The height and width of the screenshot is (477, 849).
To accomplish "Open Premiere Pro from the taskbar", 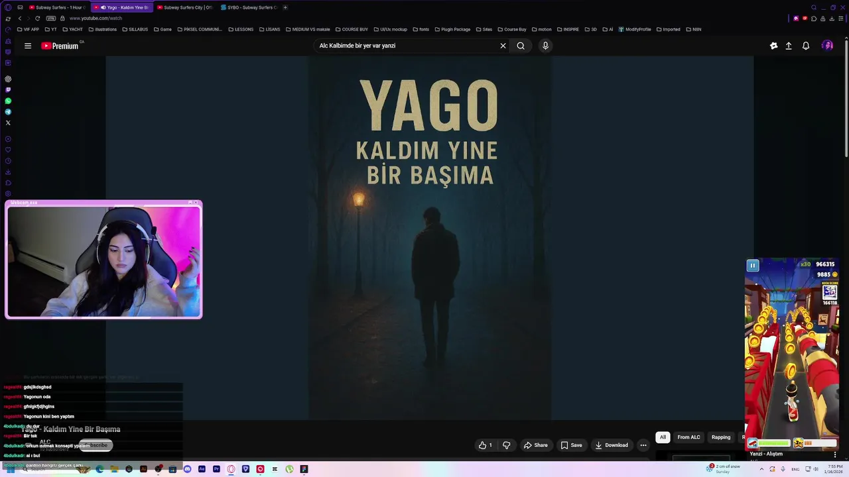I will pos(216,469).
